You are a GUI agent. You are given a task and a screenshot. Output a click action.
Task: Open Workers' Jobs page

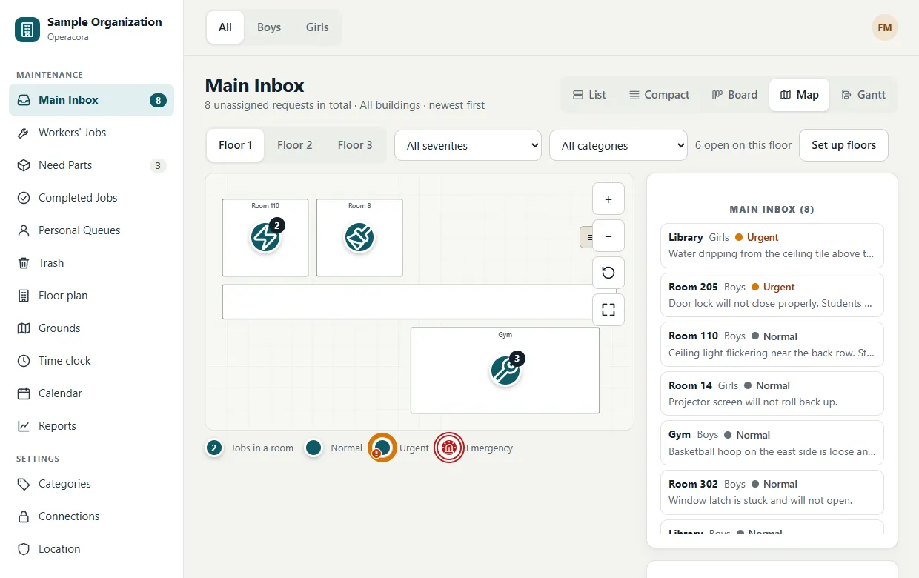(x=91, y=133)
